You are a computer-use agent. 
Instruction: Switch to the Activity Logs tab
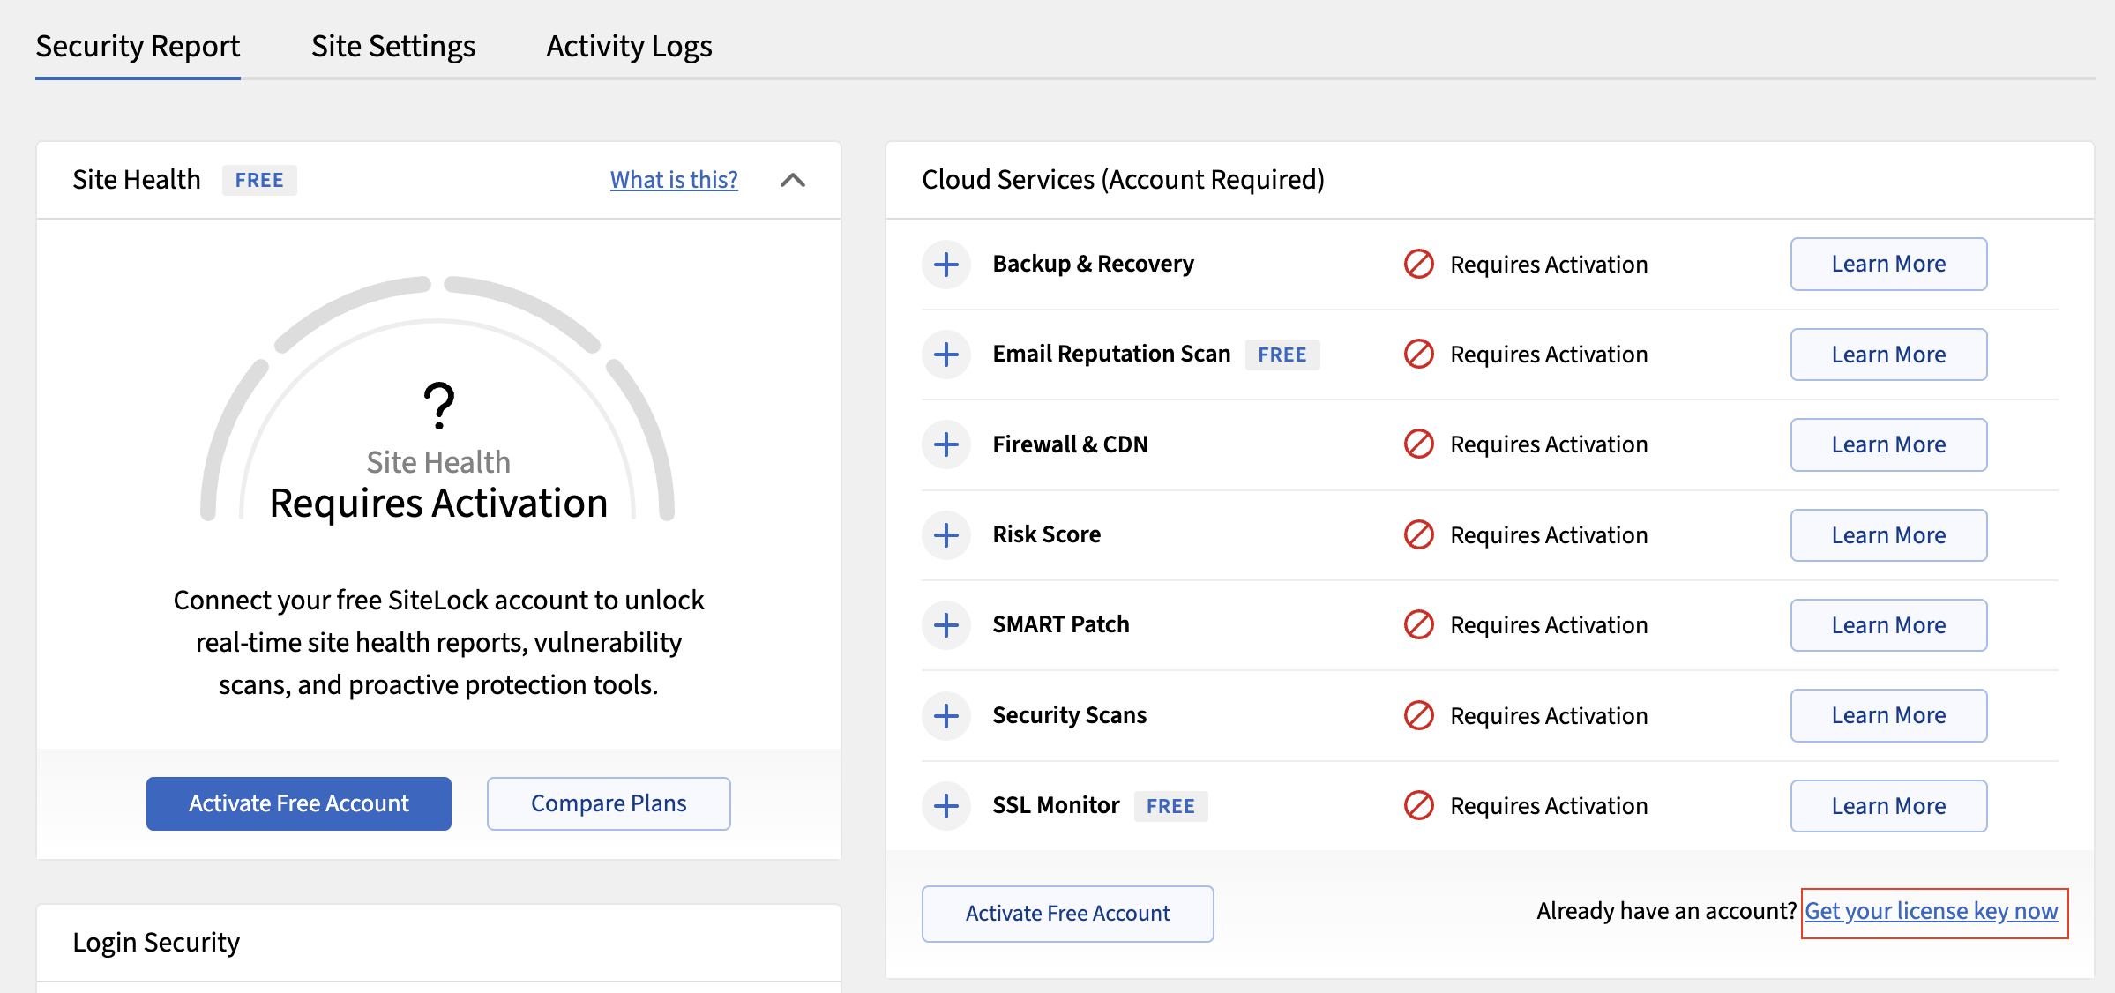click(x=629, y=47)
